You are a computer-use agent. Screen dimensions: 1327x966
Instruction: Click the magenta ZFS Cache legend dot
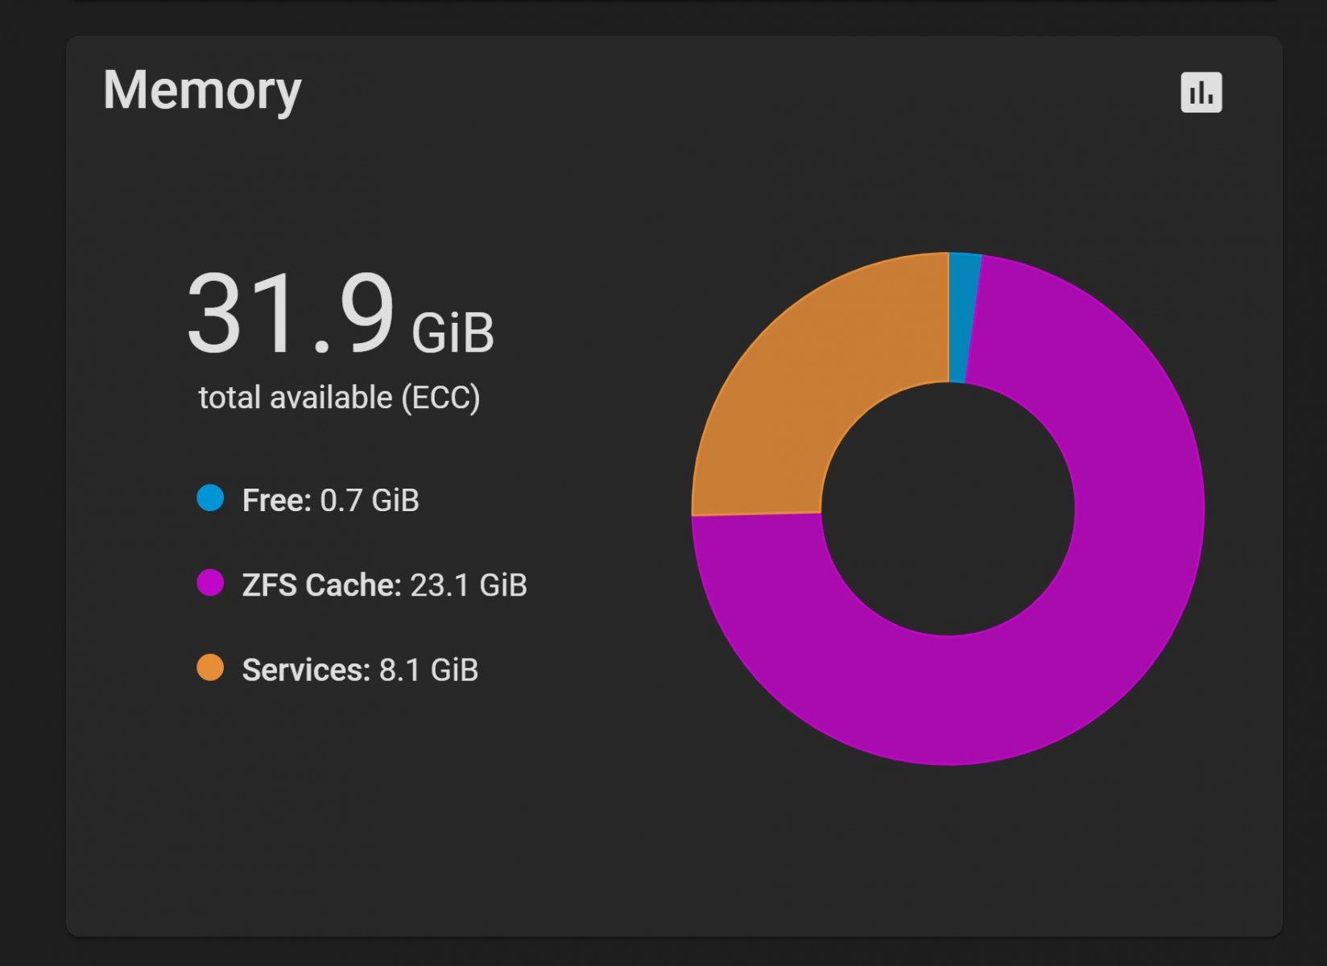point(210,583)
